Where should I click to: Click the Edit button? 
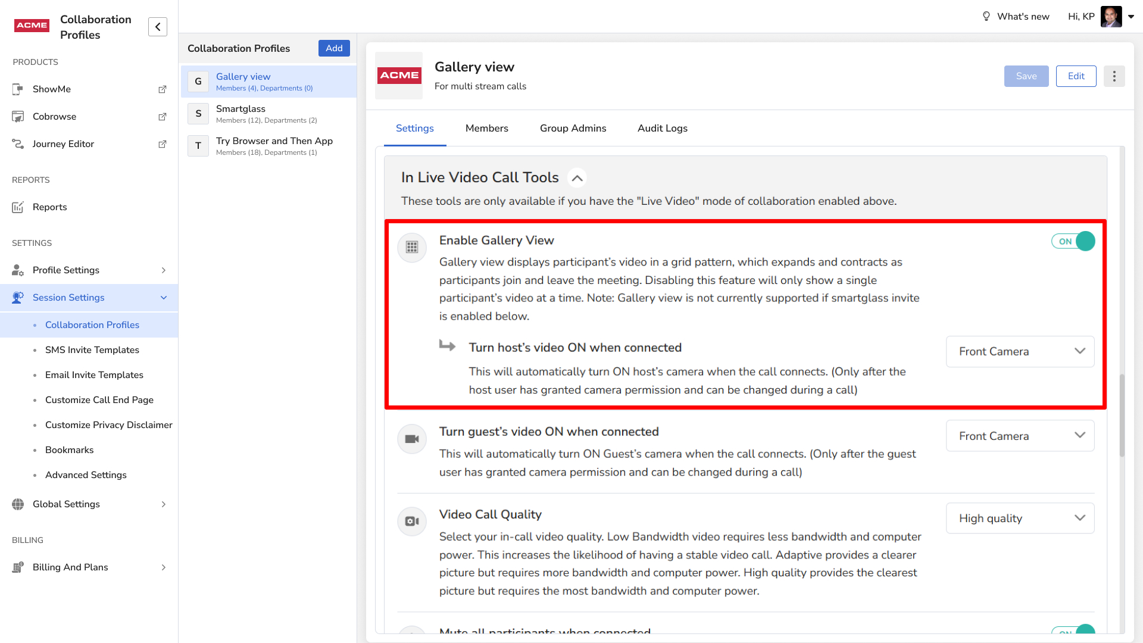coord(1076,76)
